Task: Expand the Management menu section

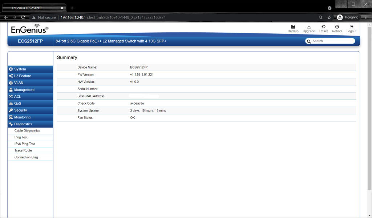Action: pos(31,90)
